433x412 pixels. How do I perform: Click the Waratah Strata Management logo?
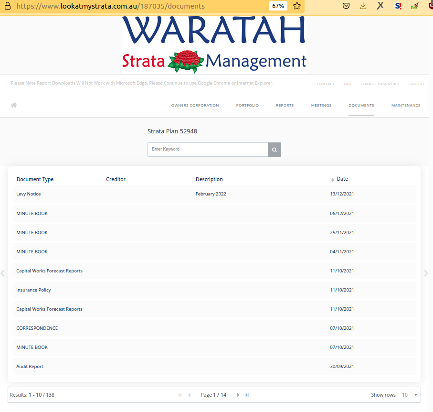tap(214, 45)
